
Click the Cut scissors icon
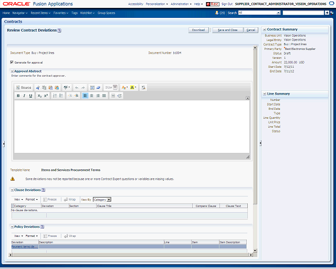38,88
